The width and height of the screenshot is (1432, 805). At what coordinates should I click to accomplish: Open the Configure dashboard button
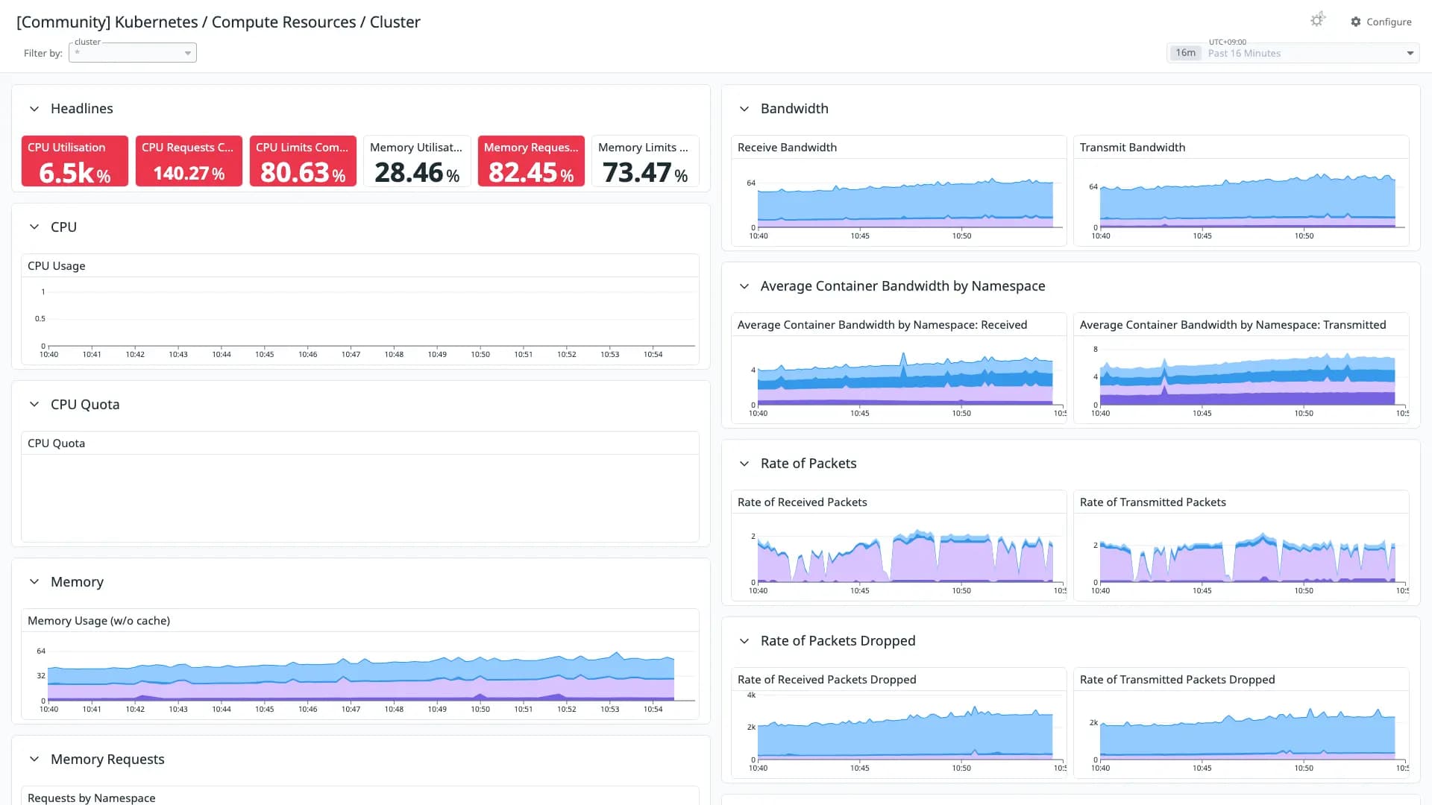(1381, 22)
